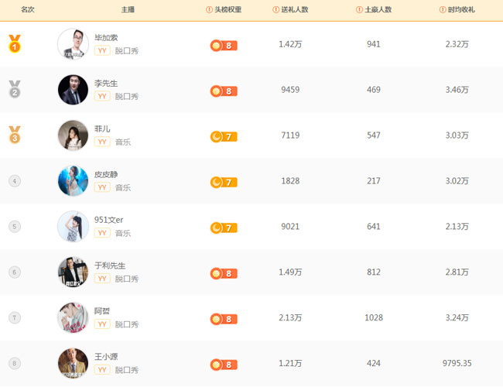
Task: Click info icon beside 时均收礼 header
Action: tap(443, 9)
